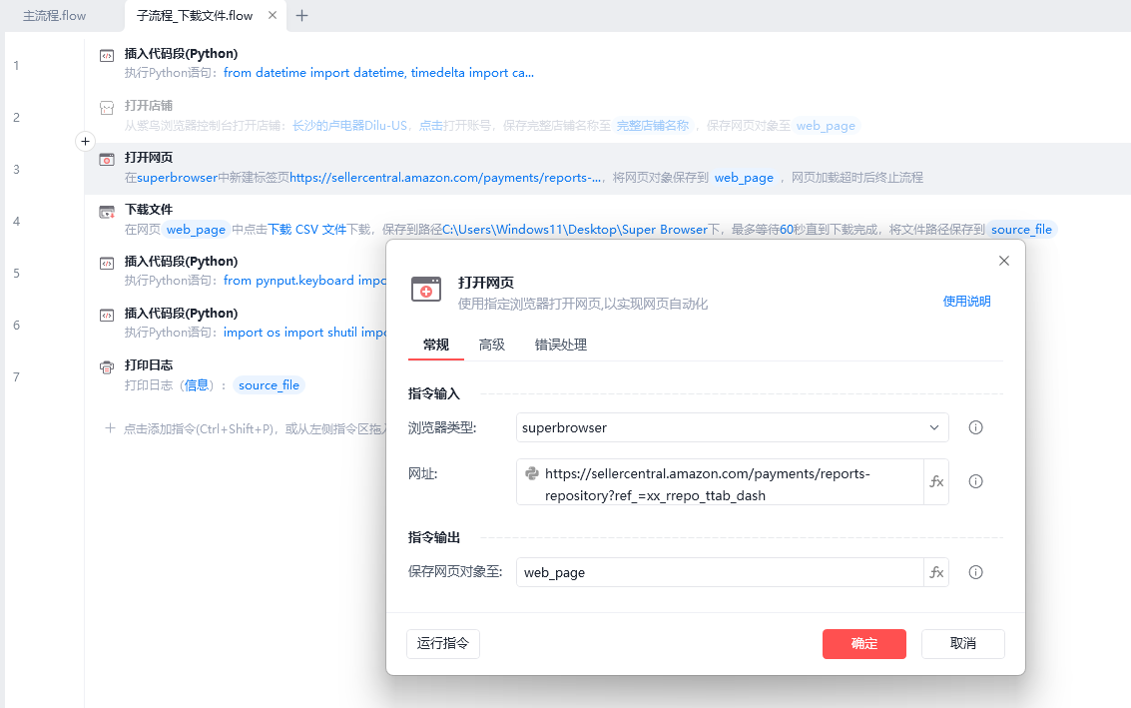Image resolution: width=1131 pixels, height=708 pixels.
Task: Switch to the 高级 tab
Action: click(492, 345)
